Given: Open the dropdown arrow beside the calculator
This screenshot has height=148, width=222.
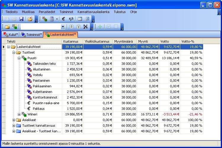Looking at the screenshot, I should tap(57, 19).
